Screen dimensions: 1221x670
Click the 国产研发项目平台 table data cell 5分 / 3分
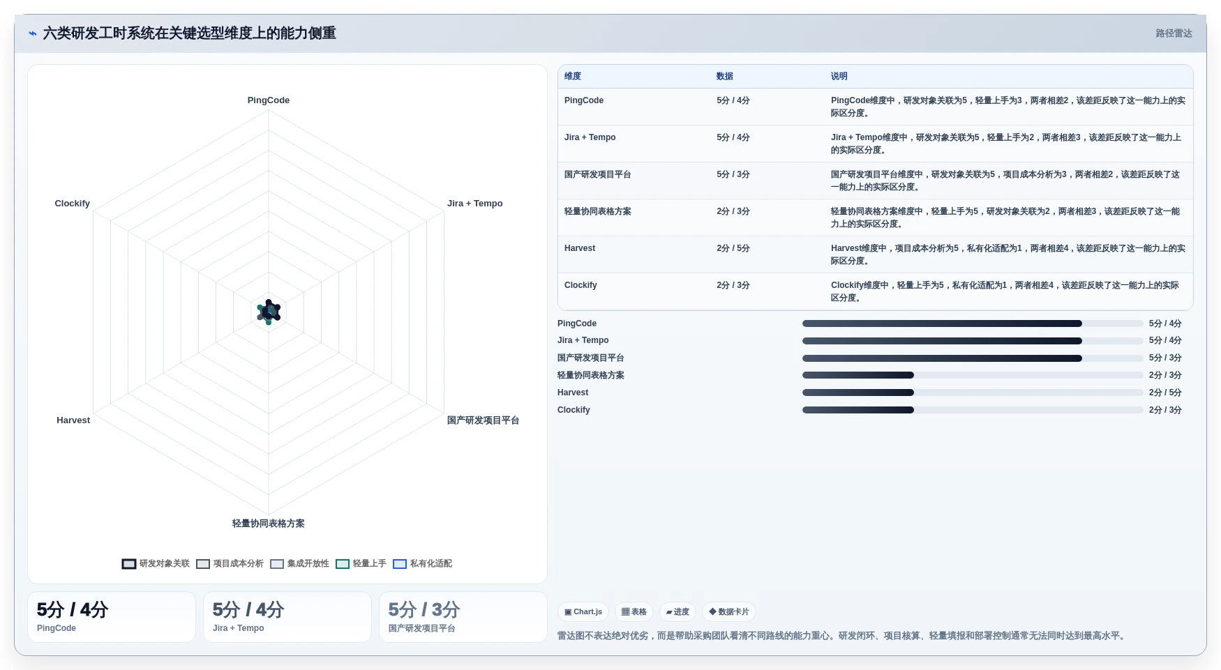pyautogui.click(x=733, y=174)
